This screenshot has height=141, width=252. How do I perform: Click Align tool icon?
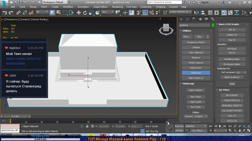point(203,13)
